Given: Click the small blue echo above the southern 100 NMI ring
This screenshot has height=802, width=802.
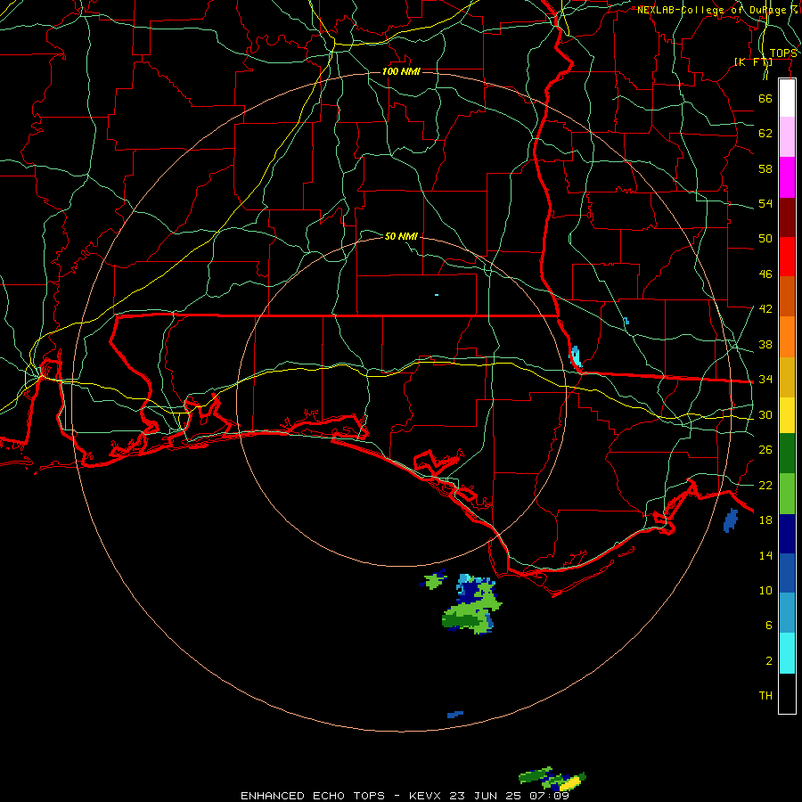Looking at the screenshot, I should point(455,714).
